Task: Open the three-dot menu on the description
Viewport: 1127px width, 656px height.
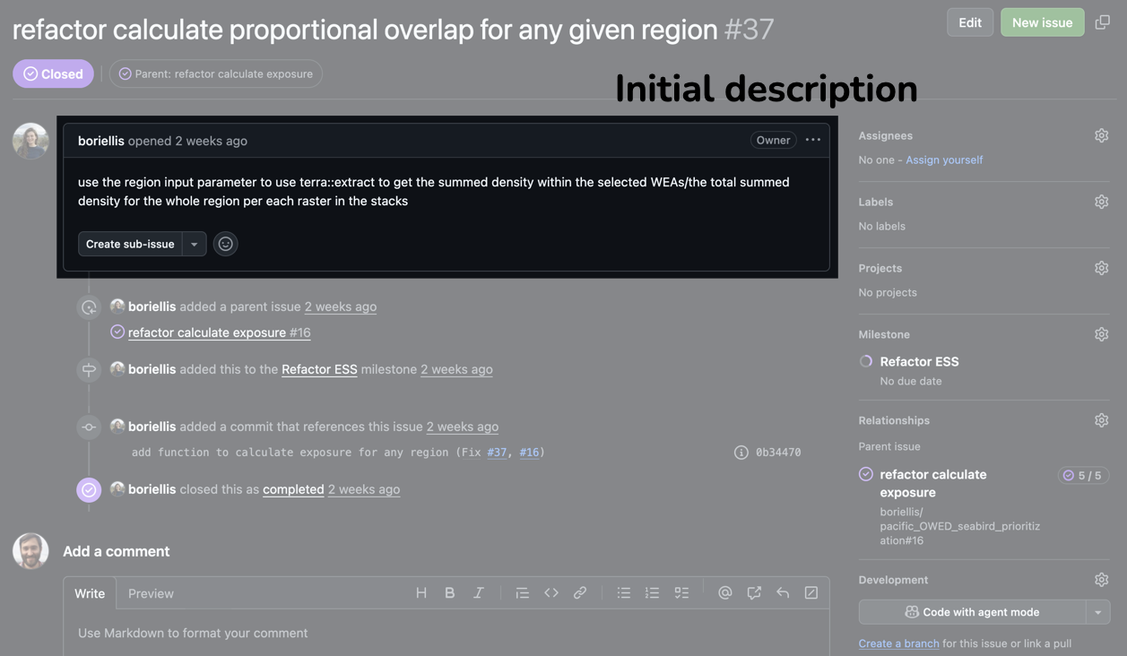Action: [x=812, y=140]
